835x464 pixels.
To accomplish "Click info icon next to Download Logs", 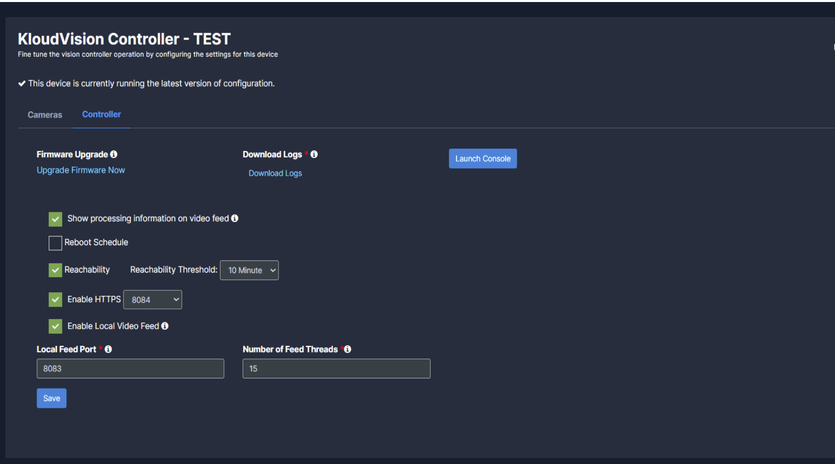I will click(x=314, y=154).
